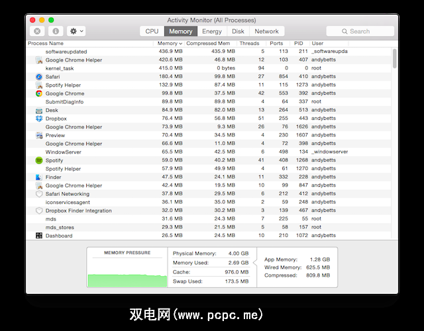This screenshot has height=331, width=424.
Task: Switch to the CPU tab
Action: click(x=152, y=31)
